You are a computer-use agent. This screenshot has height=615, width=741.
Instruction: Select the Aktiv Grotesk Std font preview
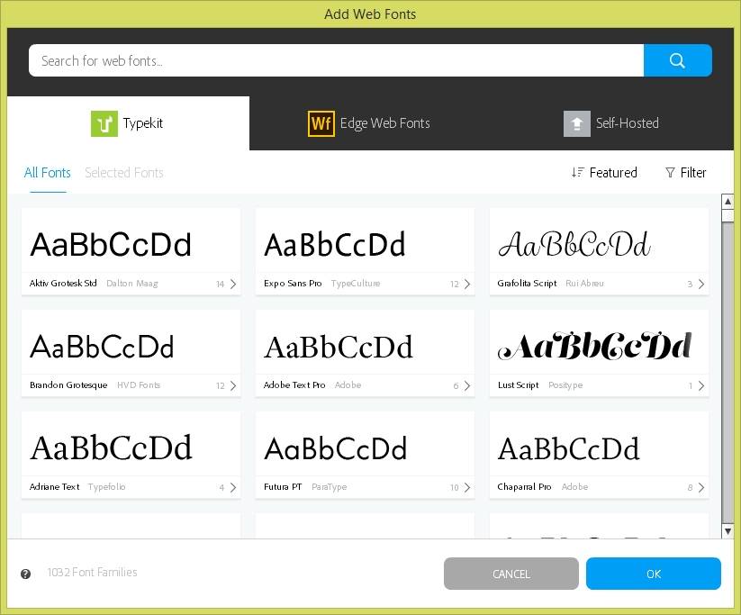click(x=131, y=240)
